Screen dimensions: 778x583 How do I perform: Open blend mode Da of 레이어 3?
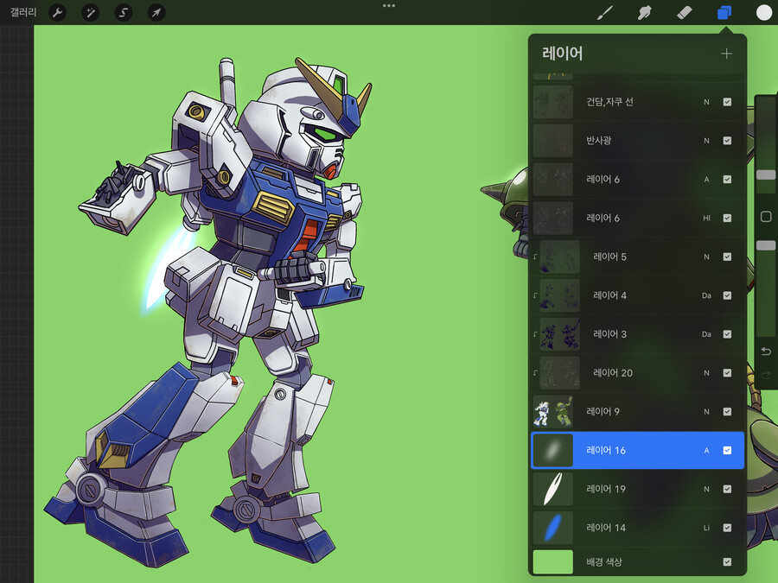coord(706,334)
